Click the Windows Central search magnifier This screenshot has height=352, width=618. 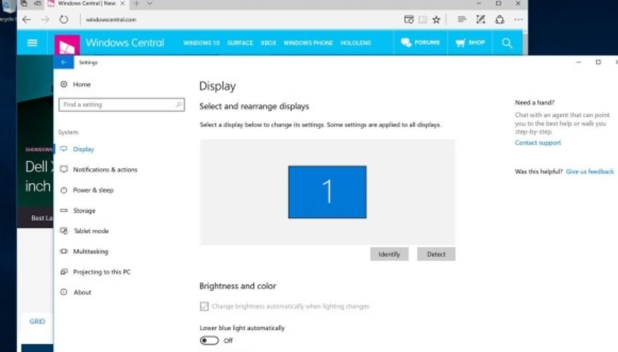click(x=507, y=43)
